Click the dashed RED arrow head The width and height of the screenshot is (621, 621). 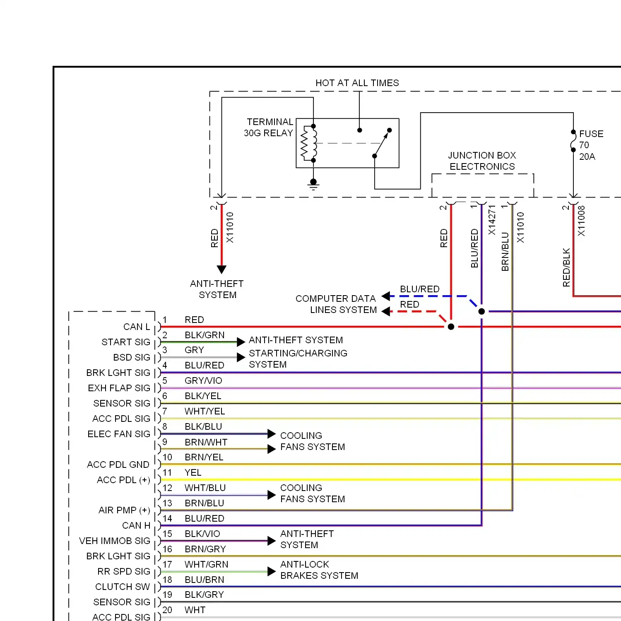pyautogui.click(x=386, y=311)
